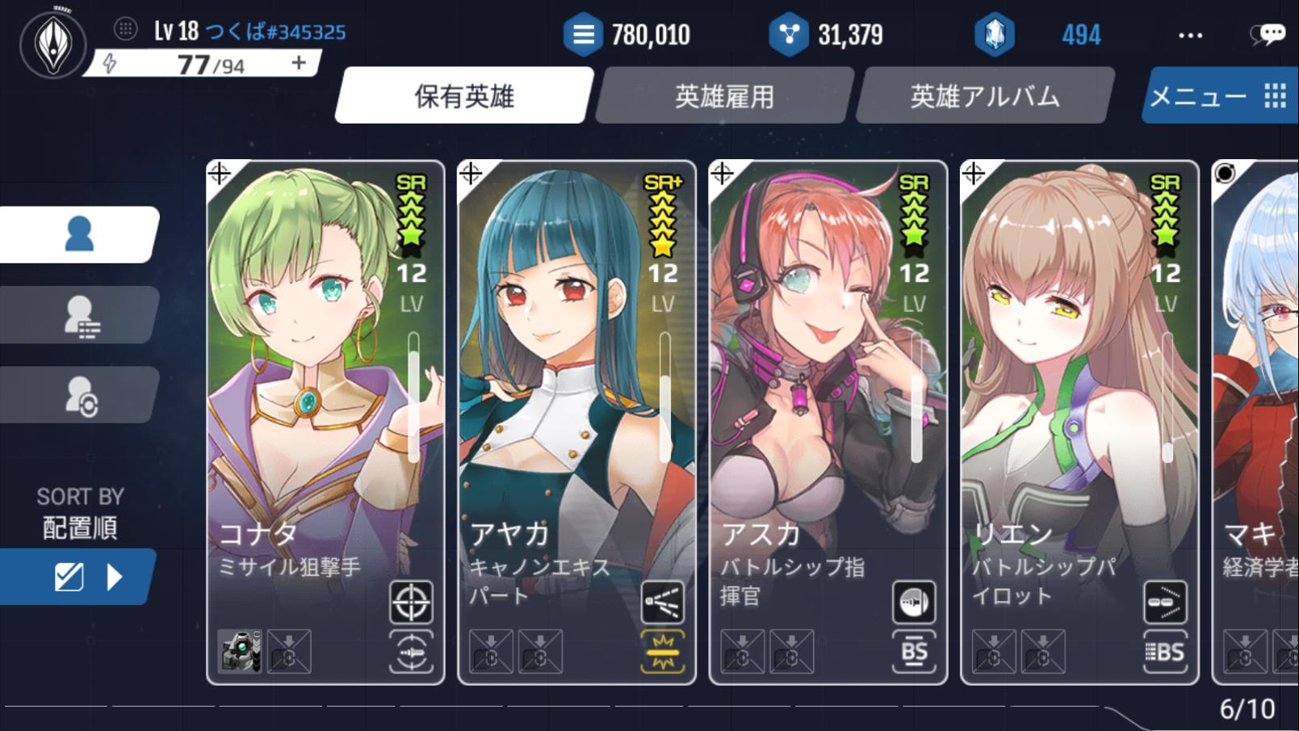
Task: Select the hero swap sidebar icon
Action: tap(79, 395)
